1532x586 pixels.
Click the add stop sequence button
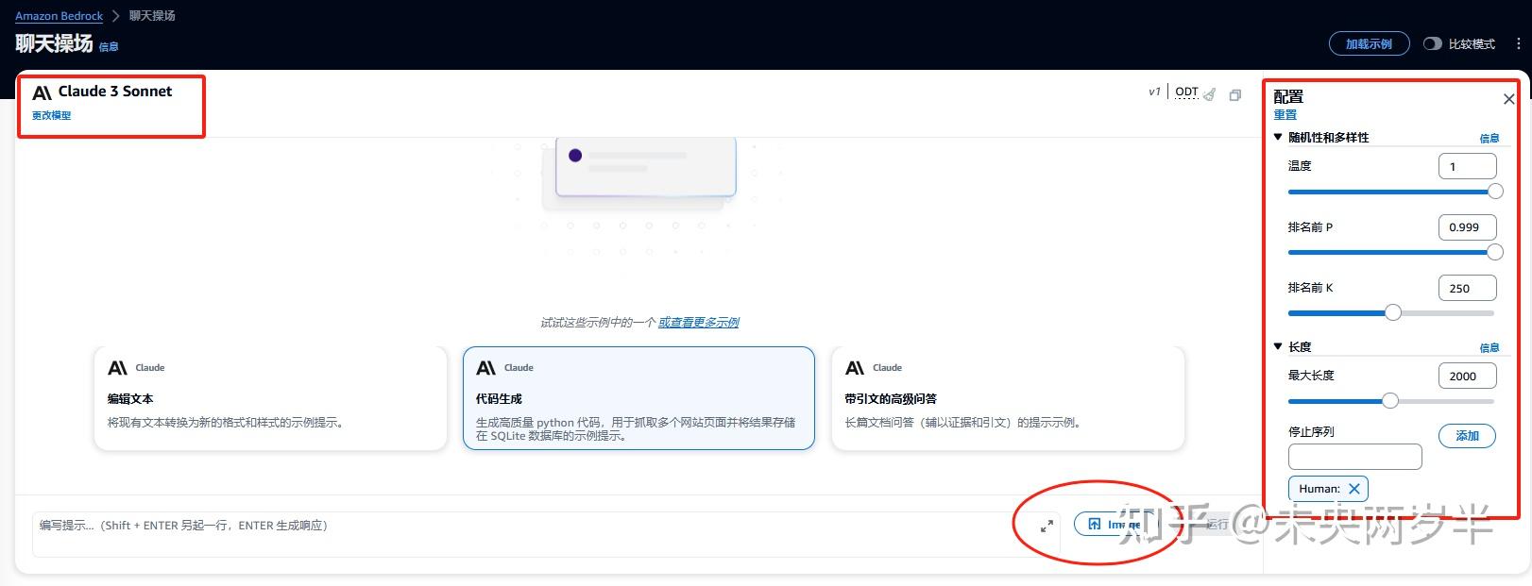[1467, 436]
